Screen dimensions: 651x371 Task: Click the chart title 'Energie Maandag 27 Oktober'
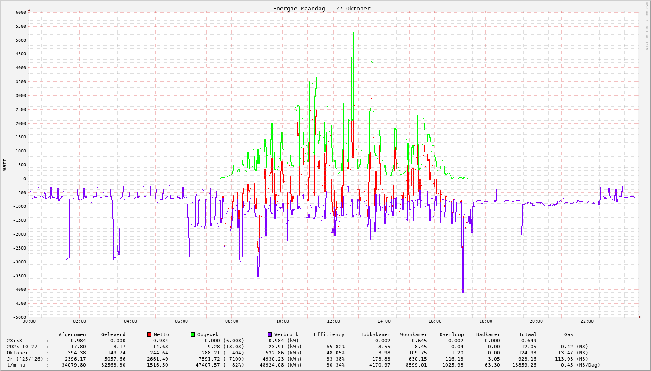321,9
